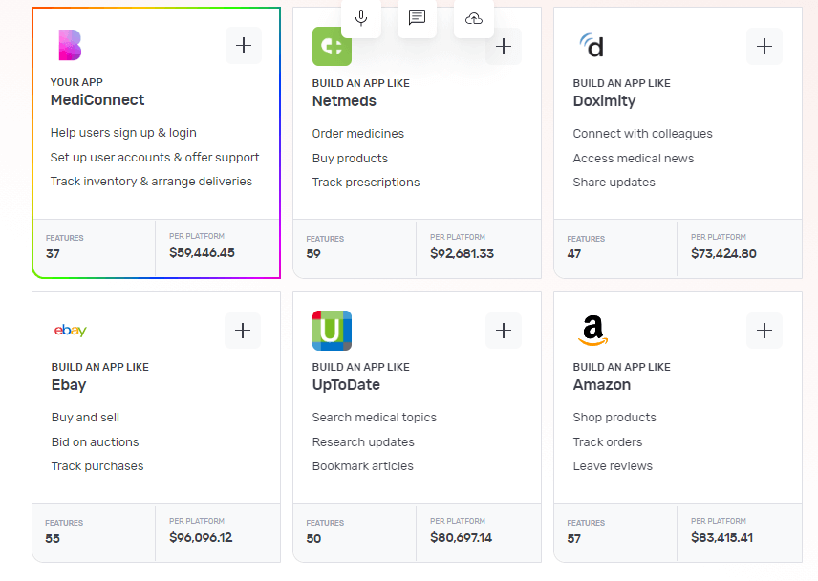The image size is (818, 581).
Task: Add the Netmeds template with plus button
Action: pos(504,47)
